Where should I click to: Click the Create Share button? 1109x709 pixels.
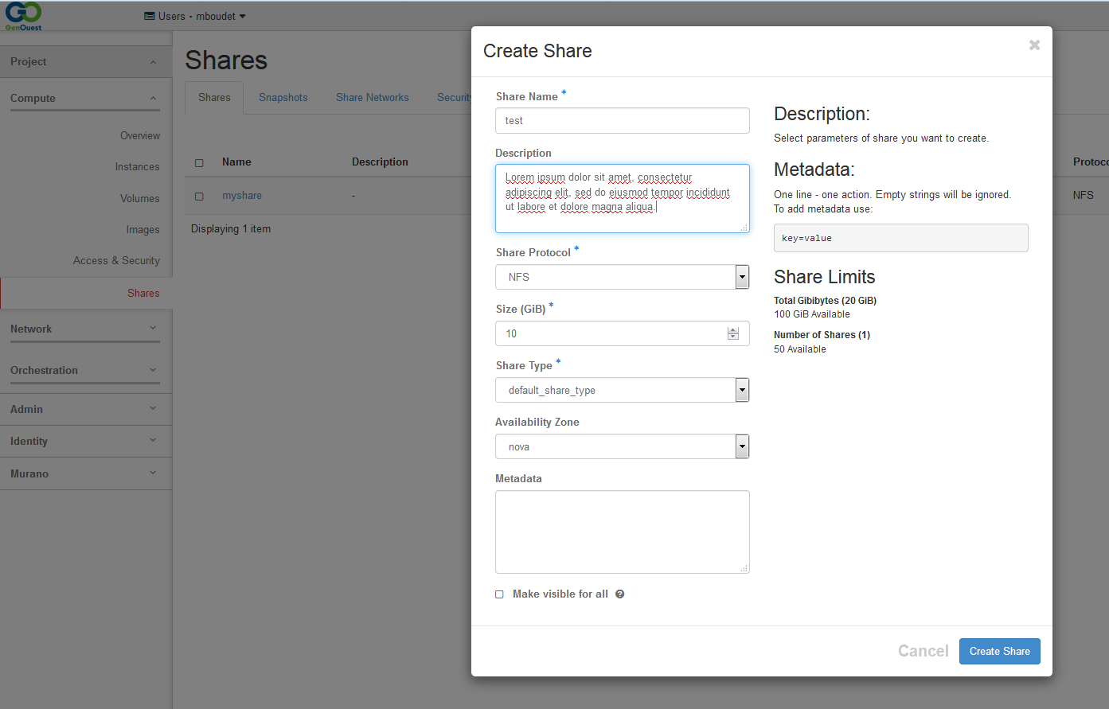[x=1000, y=651]
